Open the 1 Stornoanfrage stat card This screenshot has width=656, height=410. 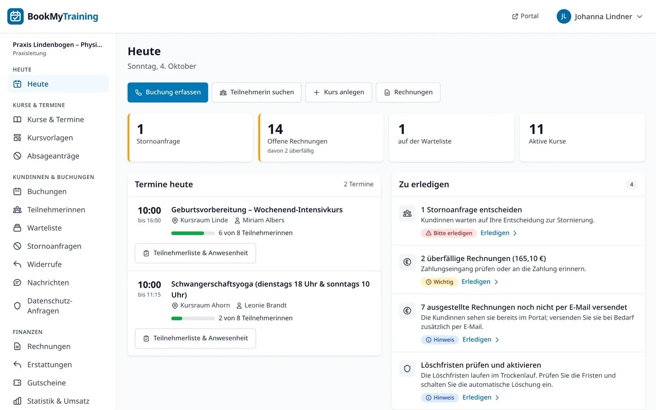coord(190,138)
